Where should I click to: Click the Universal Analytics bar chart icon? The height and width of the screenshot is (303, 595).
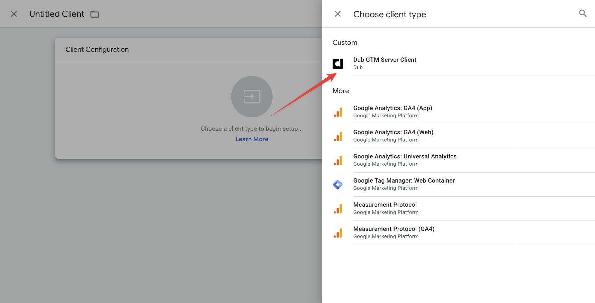[338, 160]
